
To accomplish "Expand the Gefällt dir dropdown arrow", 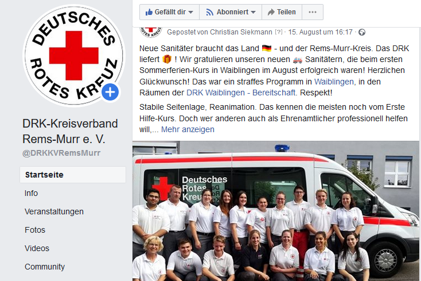I will tap(190, 13).
